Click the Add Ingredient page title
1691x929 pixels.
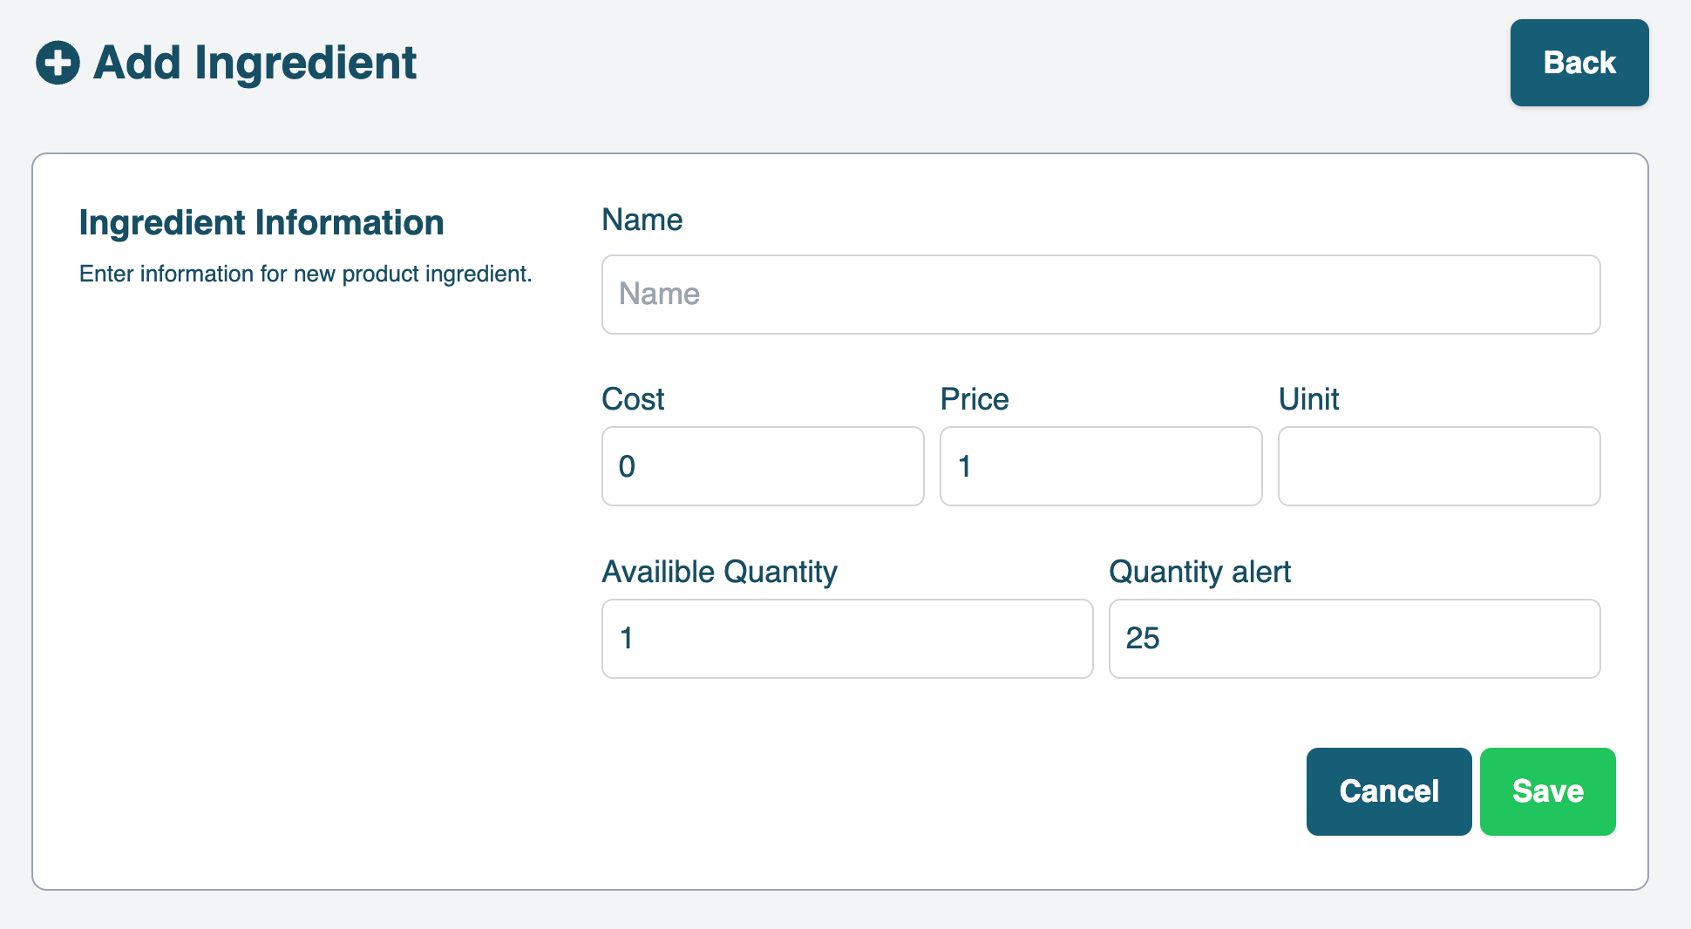[x=255, y=63]
